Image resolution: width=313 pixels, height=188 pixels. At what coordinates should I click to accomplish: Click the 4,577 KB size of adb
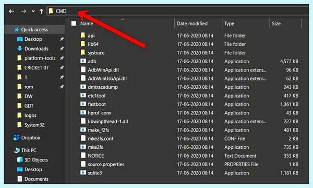[x=289, y=61]
